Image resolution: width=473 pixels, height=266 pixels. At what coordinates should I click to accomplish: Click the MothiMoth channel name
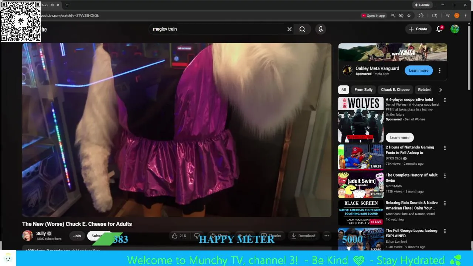tap(394, 186)
